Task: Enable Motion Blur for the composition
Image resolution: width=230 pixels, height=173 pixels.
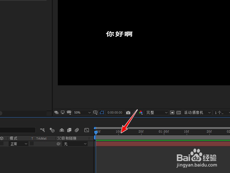Action: tap(76, 130)
